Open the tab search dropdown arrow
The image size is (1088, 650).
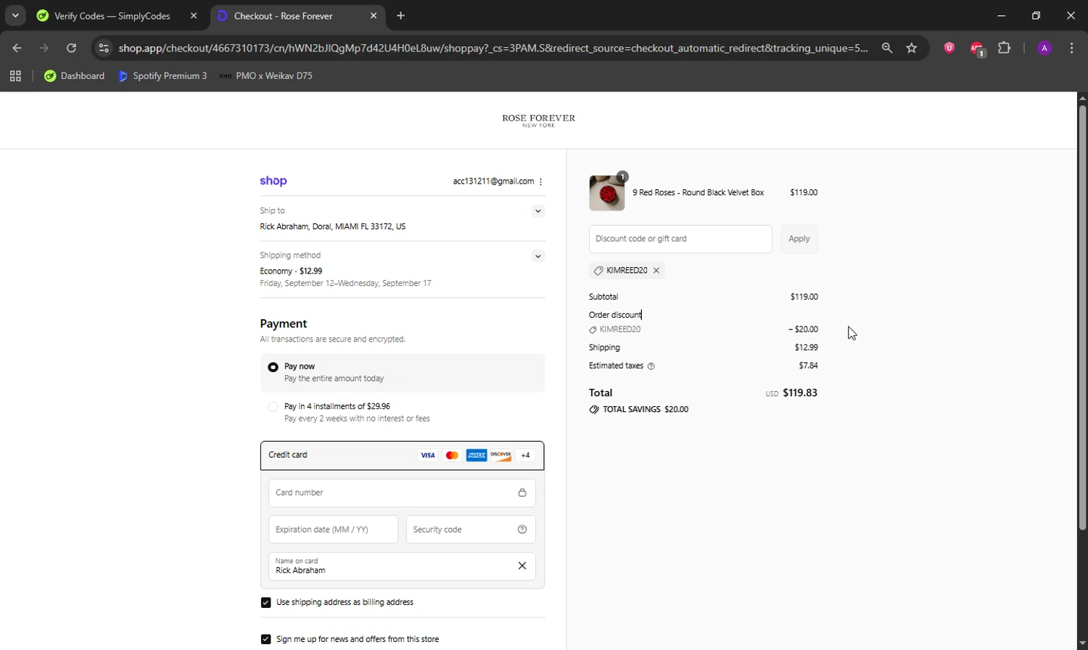click(15, 15)
